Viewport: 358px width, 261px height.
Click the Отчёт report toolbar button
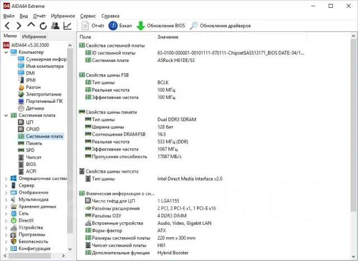tap(93, 26)
